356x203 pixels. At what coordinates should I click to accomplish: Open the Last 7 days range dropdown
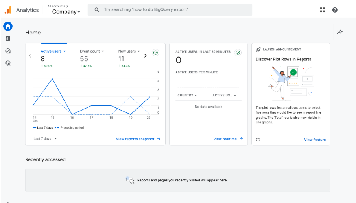coord(45,138)
